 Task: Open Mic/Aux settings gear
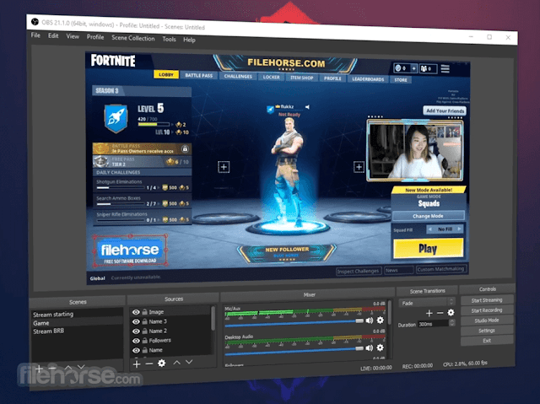381,320
